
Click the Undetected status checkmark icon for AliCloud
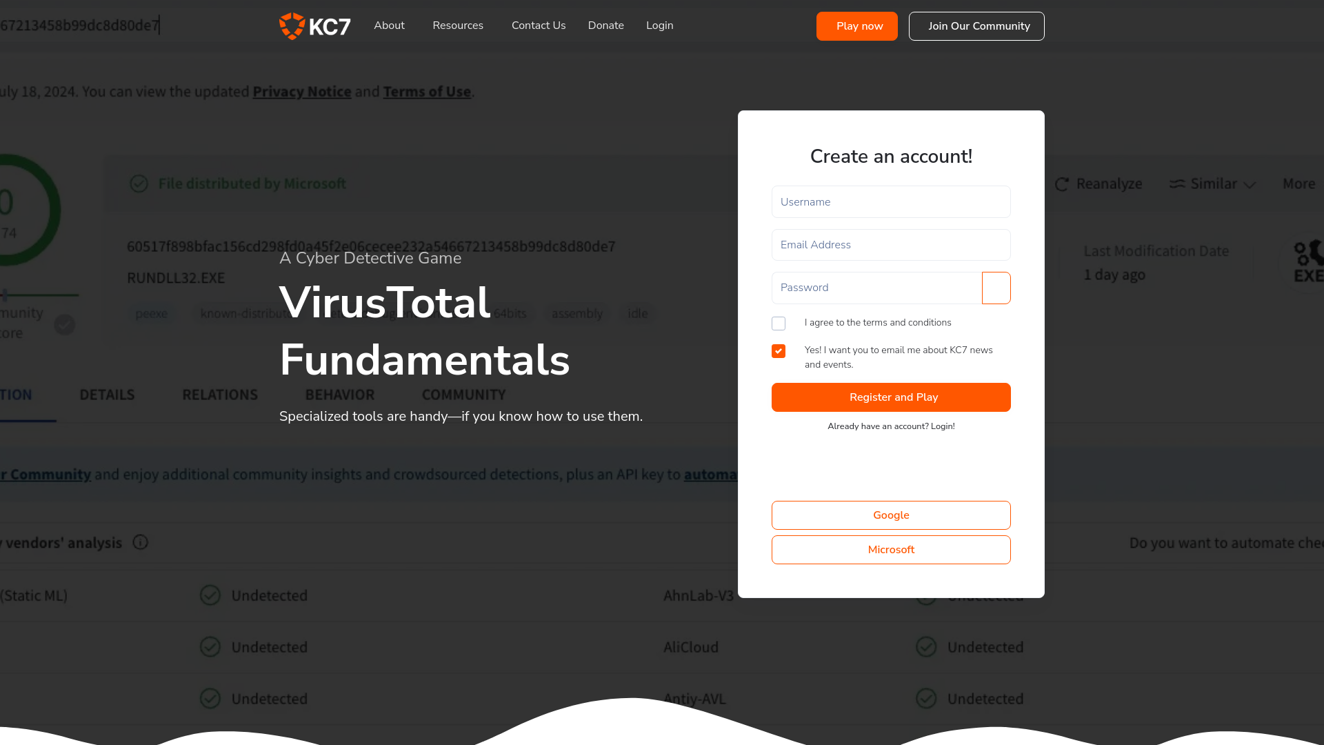pos(927,647)
